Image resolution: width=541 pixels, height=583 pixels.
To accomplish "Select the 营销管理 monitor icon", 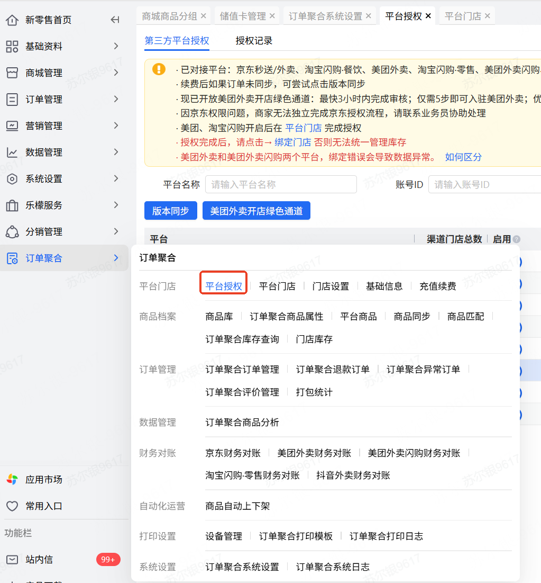I will click(12, 125).
